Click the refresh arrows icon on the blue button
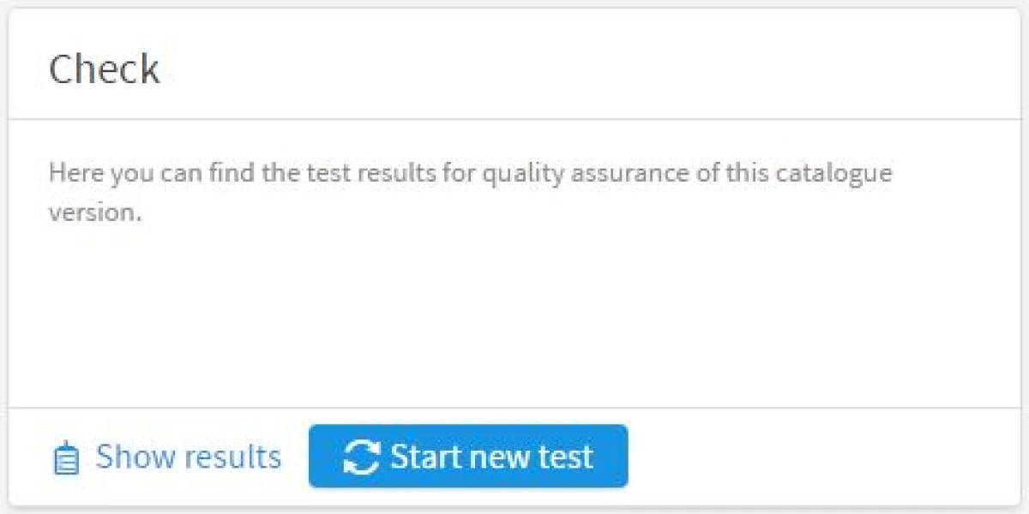 [361, 457]
